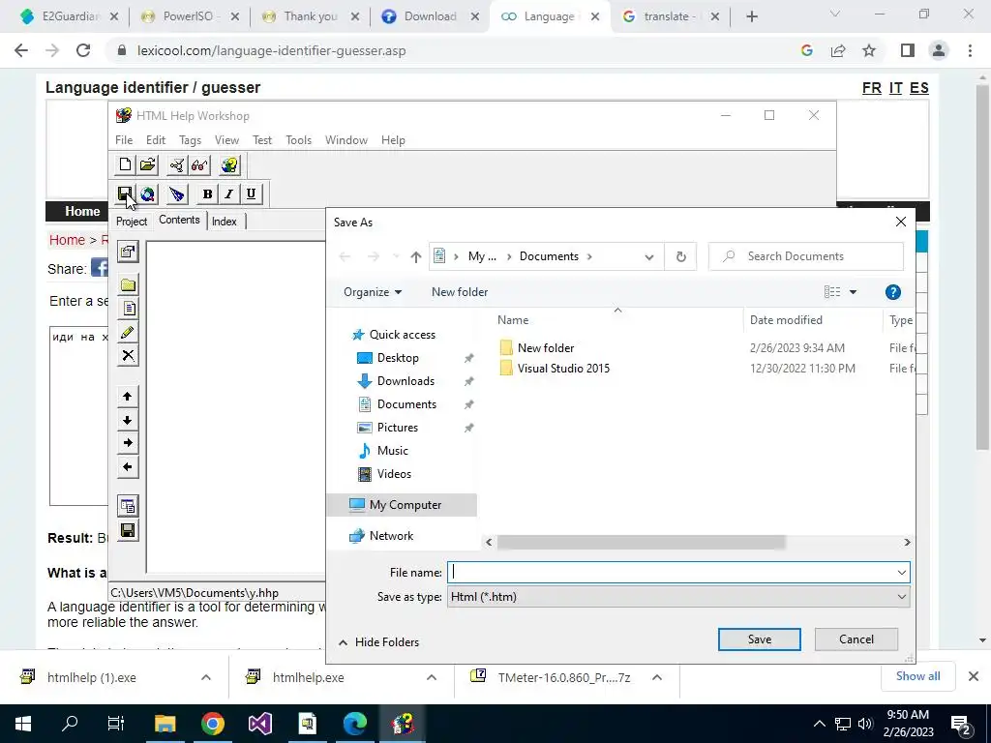Expand TMeter download options chevron
The image size is (991, 743).
657,677
